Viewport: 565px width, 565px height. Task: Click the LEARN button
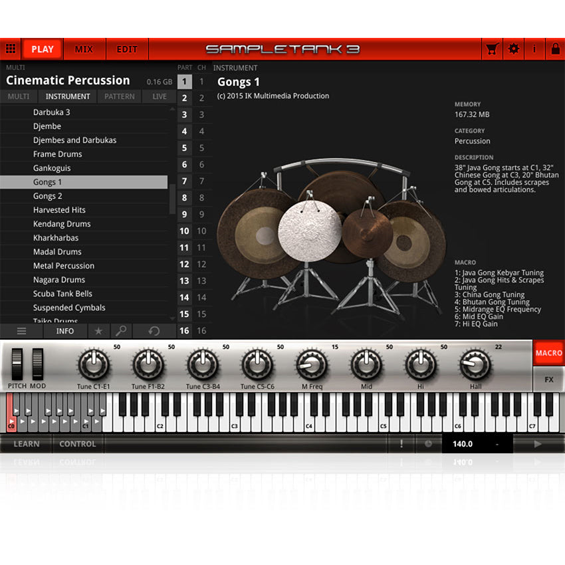click(x=27, y=443)
